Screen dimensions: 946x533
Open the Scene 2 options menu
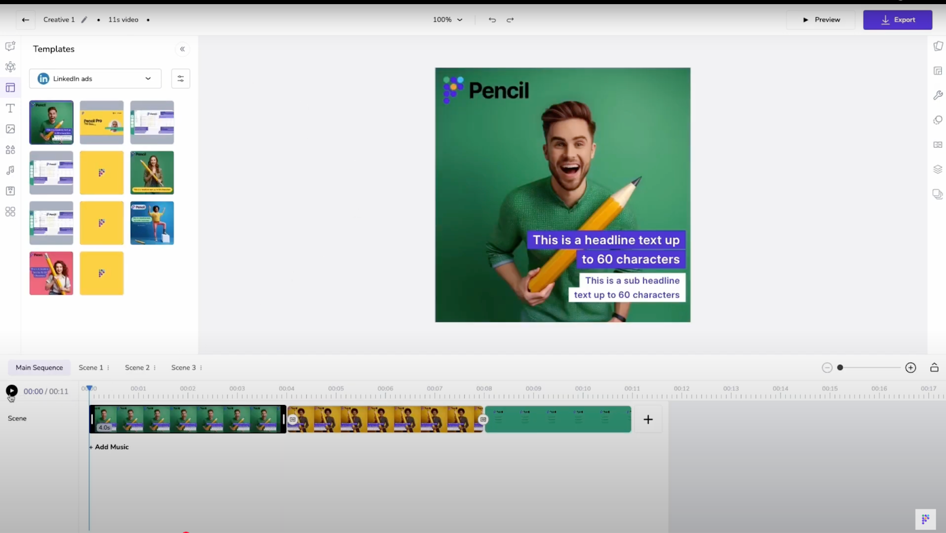pos(154,368)
